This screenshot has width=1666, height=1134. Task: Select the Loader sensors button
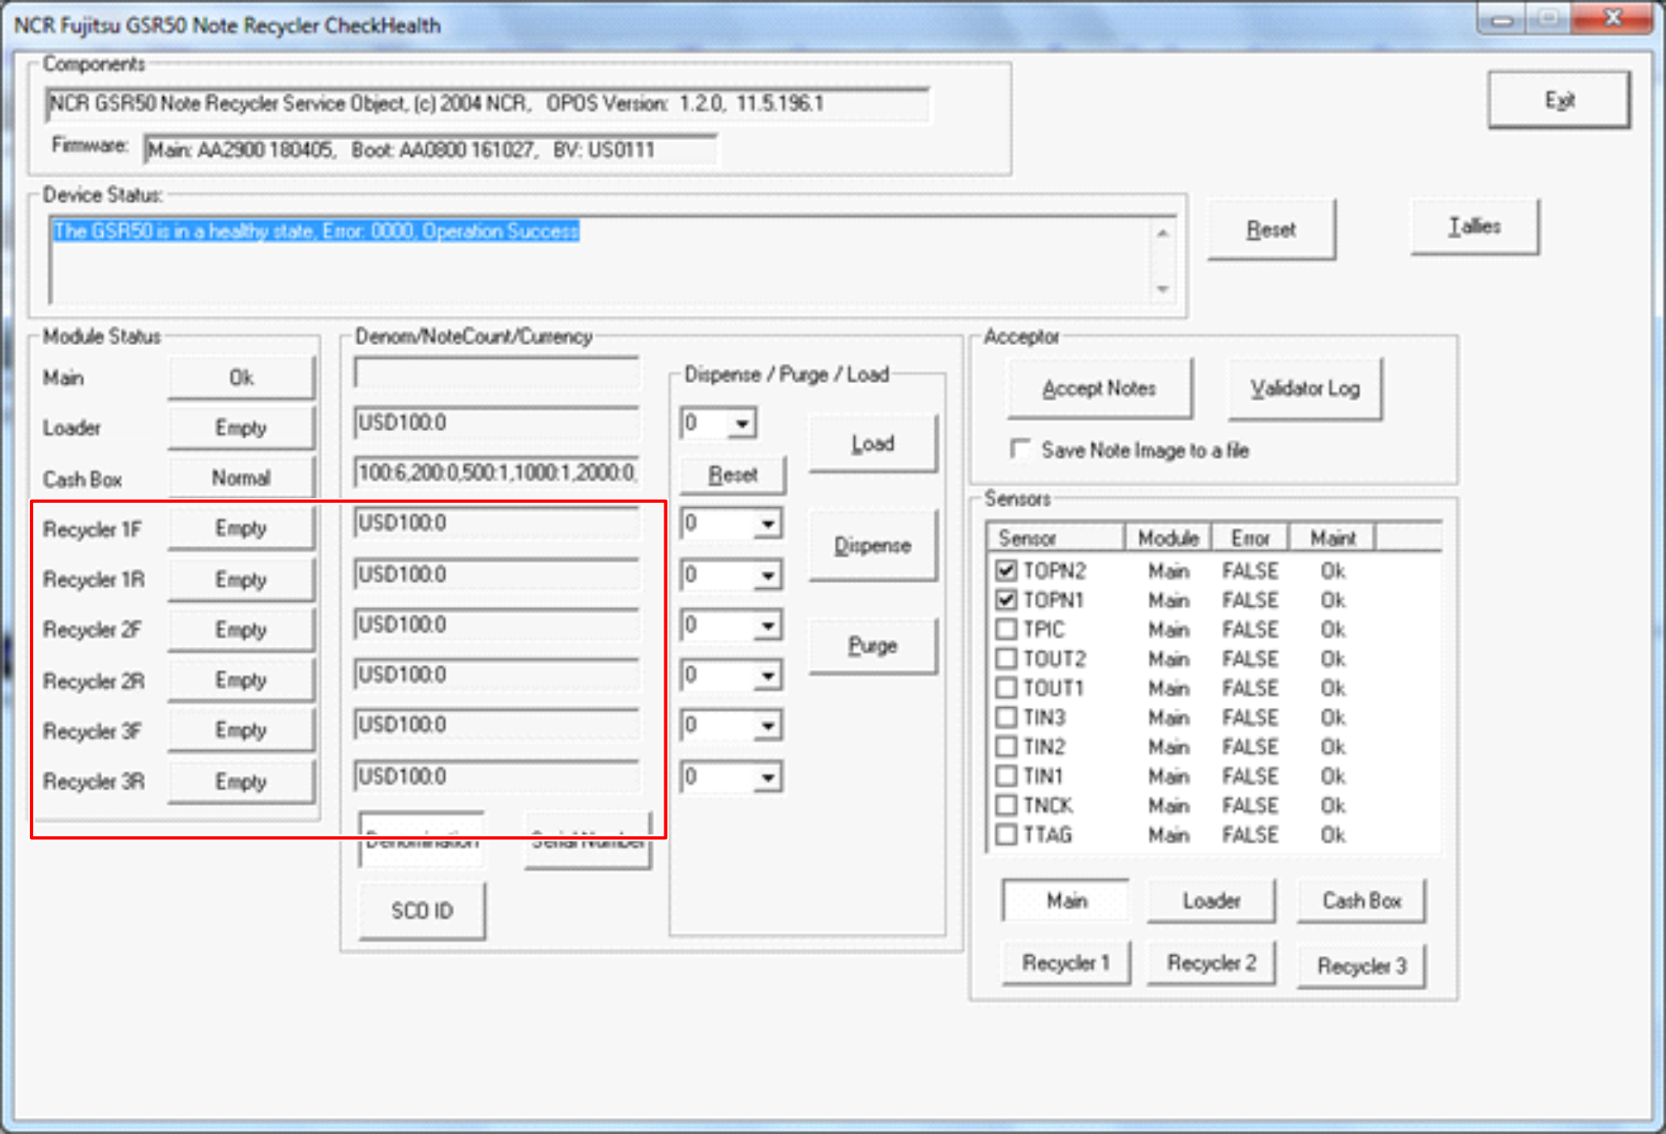(1211, 901)
